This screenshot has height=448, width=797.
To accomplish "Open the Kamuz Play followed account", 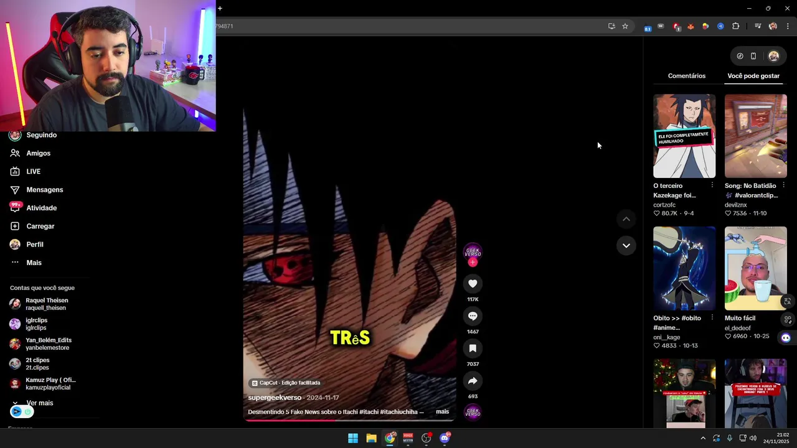I will click(x=43, y=384).
